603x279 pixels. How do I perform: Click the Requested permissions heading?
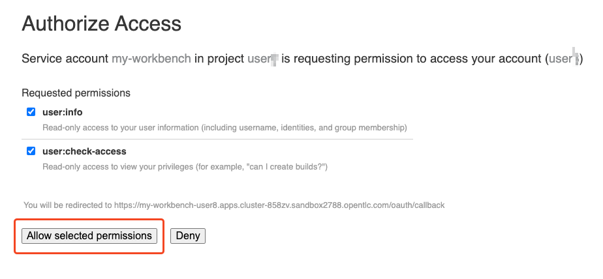tap(76, 93)
